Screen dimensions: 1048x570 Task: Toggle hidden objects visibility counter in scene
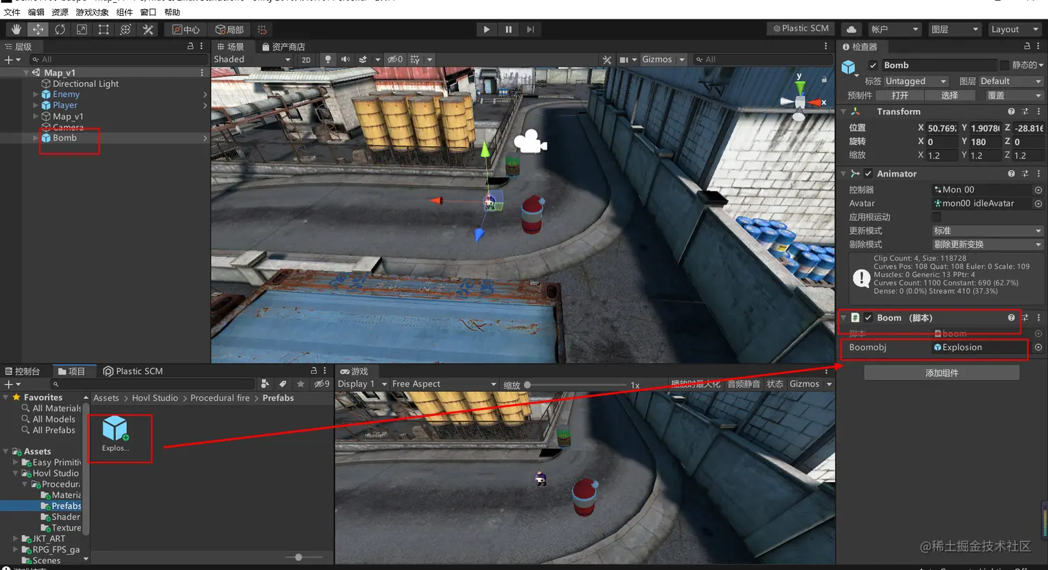point(395,60)
